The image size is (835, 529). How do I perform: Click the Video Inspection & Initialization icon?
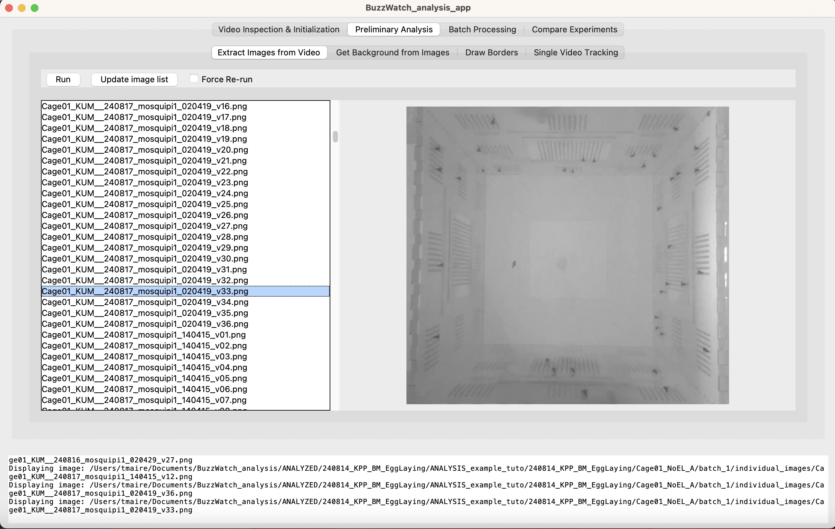point(279,28)
